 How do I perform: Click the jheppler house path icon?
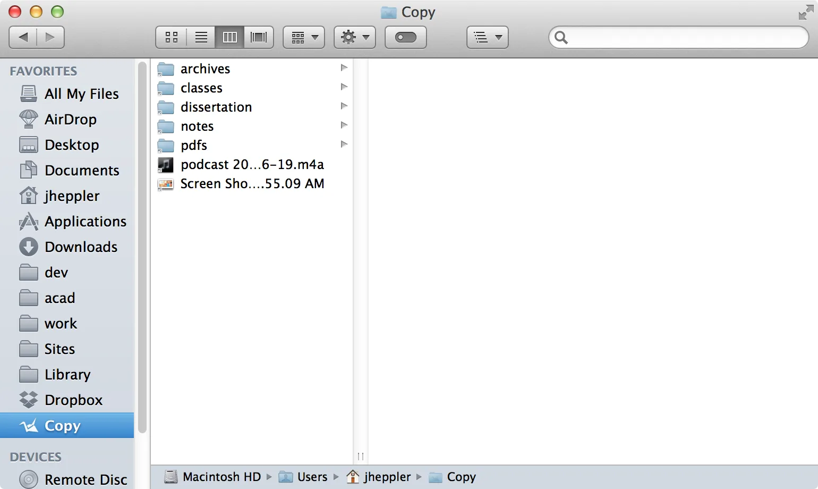[x=353, y=477]
